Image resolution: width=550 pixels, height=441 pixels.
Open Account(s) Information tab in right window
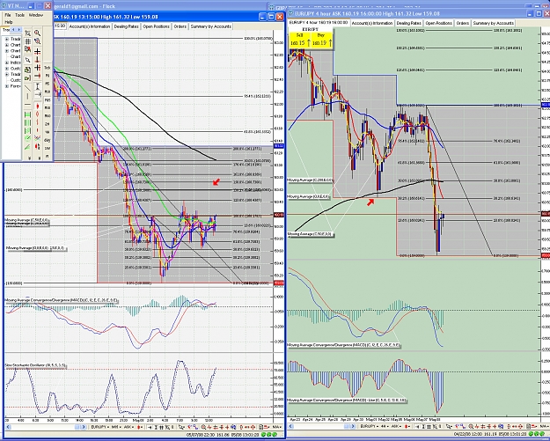372,23
